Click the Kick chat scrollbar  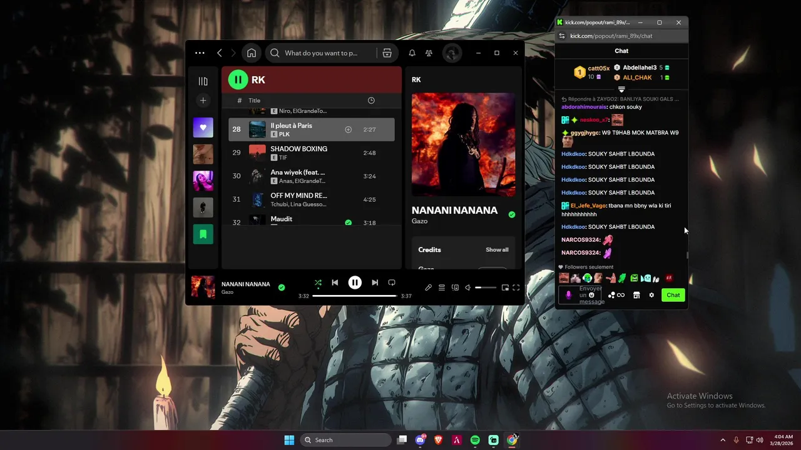(x=687, y=255)
